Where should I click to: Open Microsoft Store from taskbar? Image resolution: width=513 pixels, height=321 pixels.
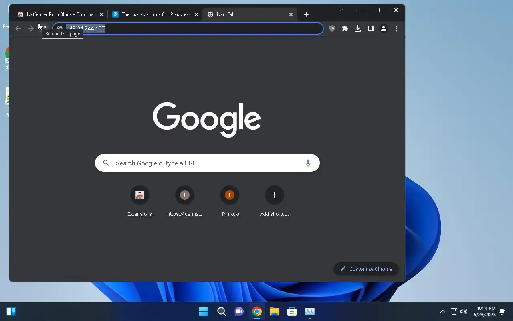click(x=292, y=311)
